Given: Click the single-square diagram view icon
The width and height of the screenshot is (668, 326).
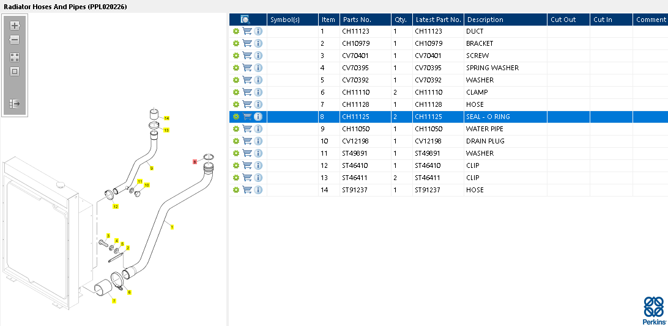Looking at the screenshot, I should 15,71.
